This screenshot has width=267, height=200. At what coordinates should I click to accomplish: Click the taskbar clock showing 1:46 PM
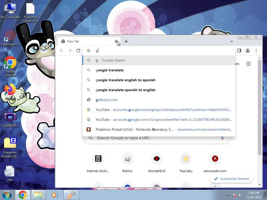(x=254, y=195)
